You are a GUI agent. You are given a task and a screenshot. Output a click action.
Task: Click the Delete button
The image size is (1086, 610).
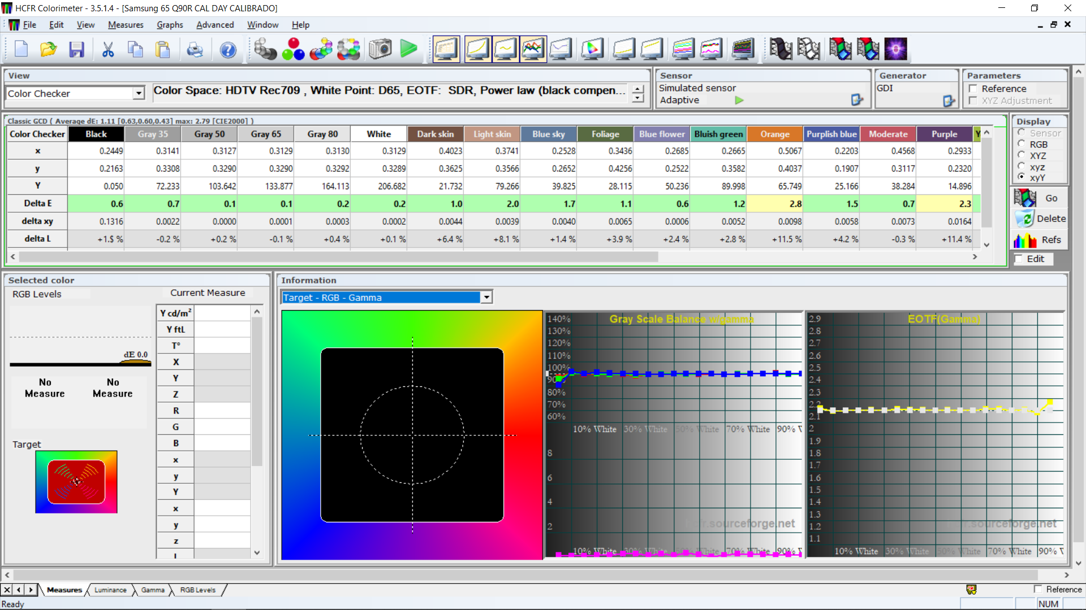1040,219
